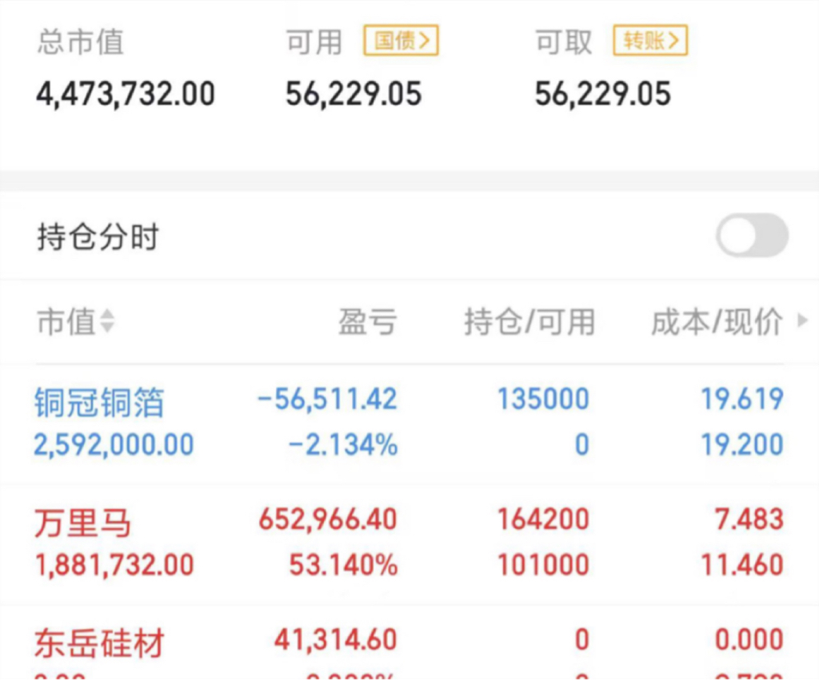
Task: Open the 国债 link next to 可用
Action: (x=401, y=40)
